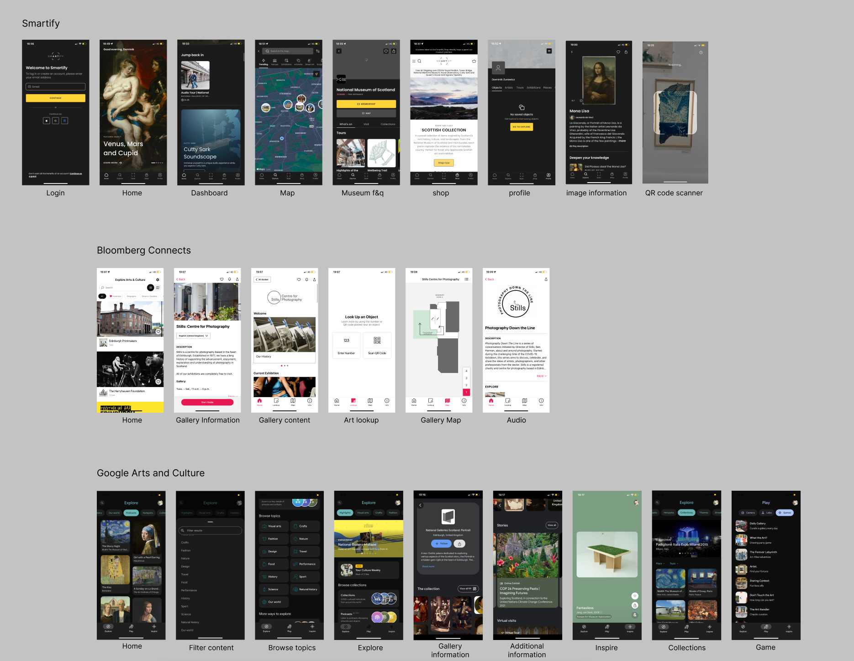Click Shop now on Scottish Collection

(x=443, y=163)
